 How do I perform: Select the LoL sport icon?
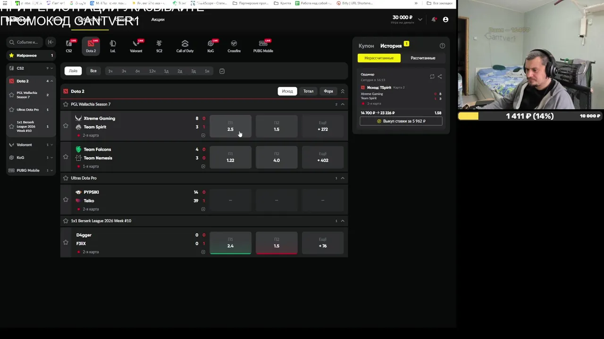coord(113,46)
